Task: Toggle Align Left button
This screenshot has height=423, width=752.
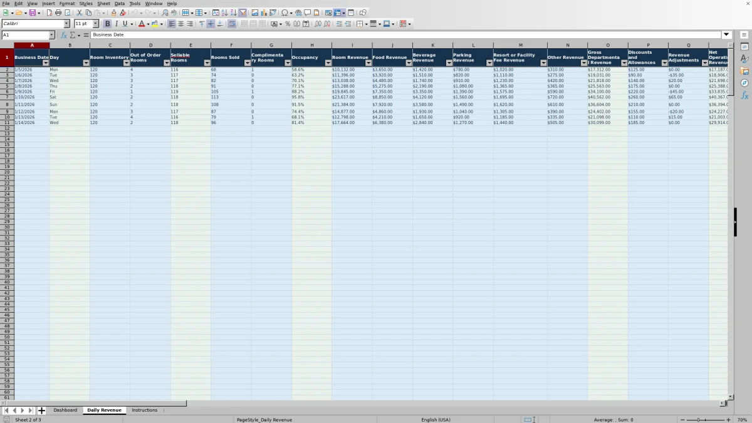Action: click(x=172, y=24)
